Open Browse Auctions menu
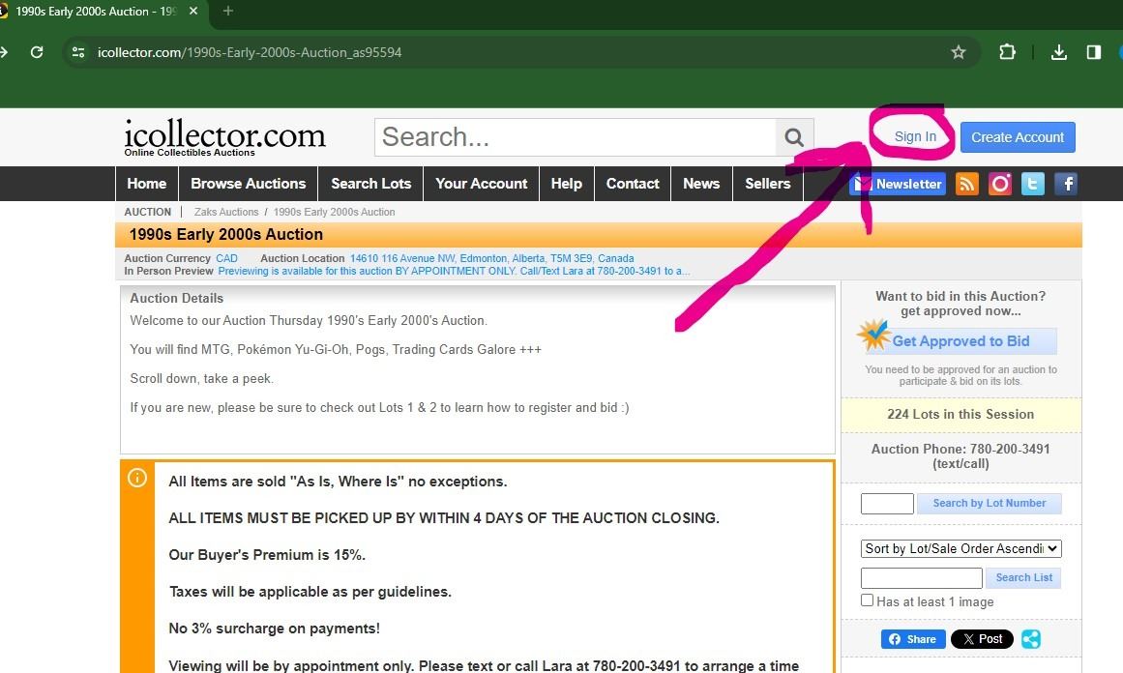 point(248,184)
